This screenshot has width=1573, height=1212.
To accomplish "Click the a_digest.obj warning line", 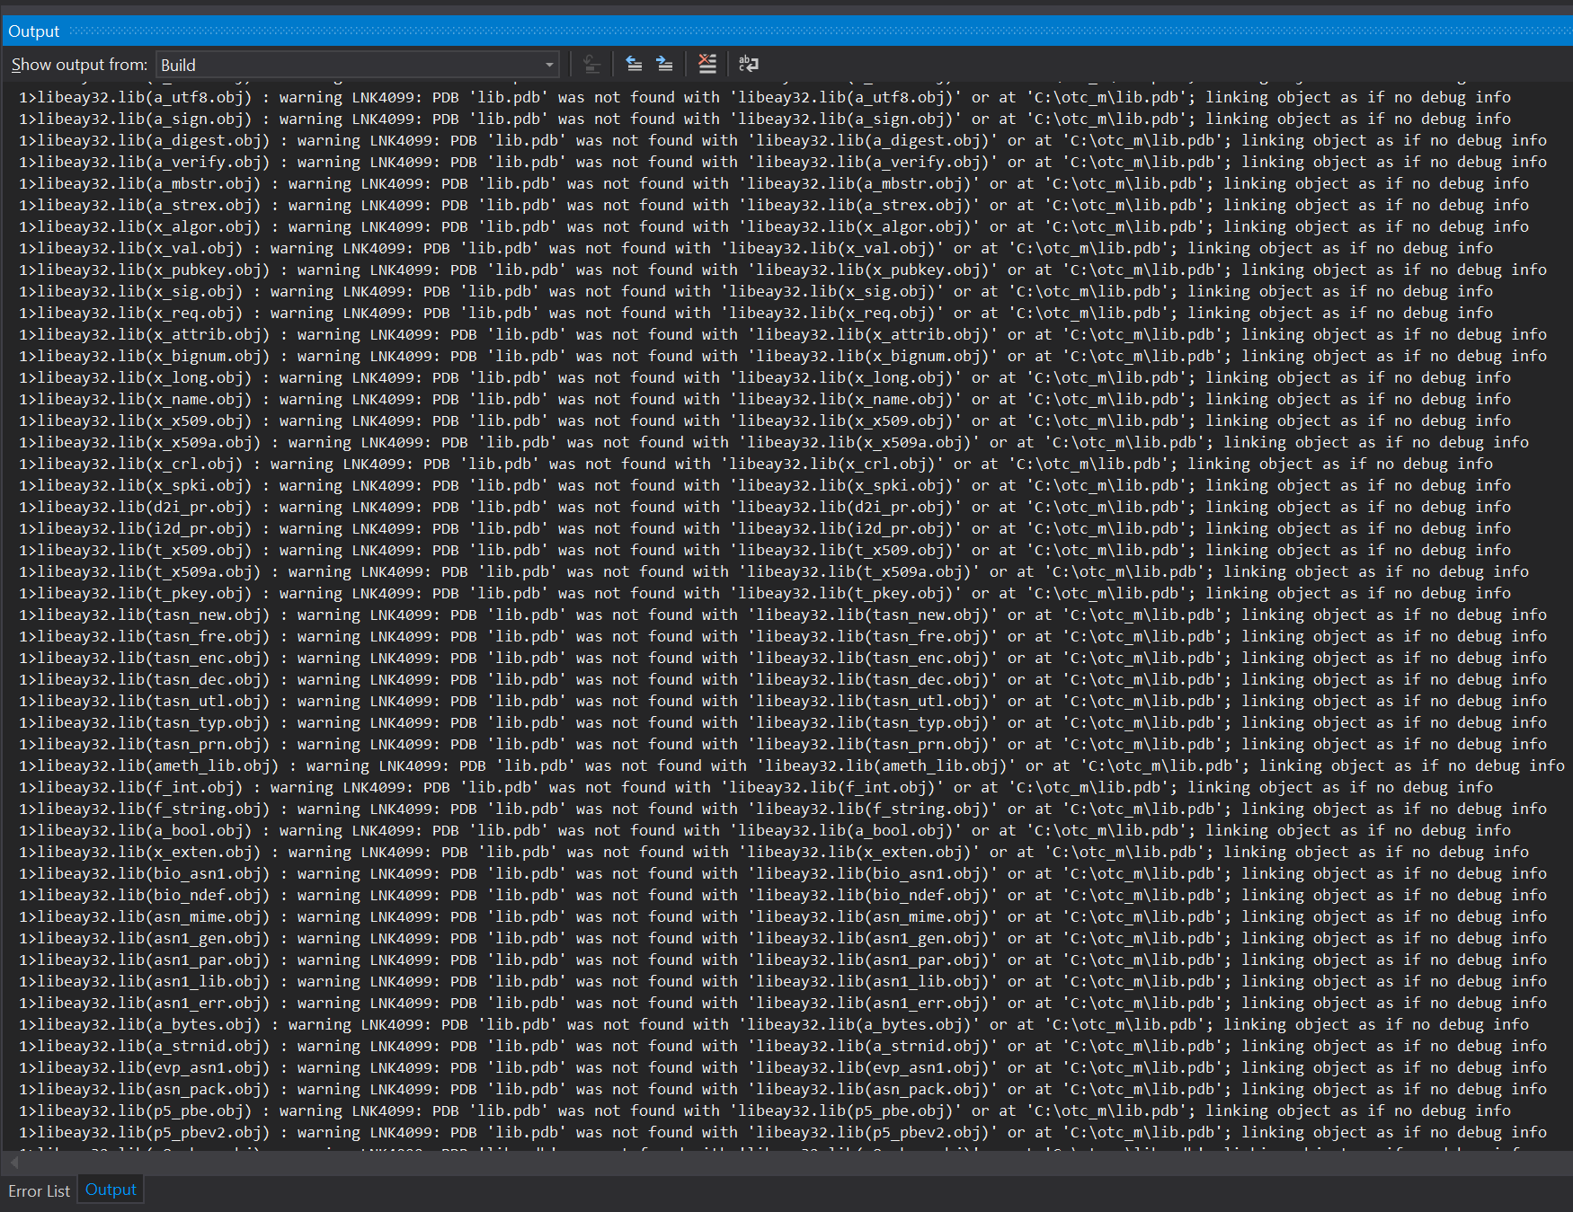I will coord(783,140).
